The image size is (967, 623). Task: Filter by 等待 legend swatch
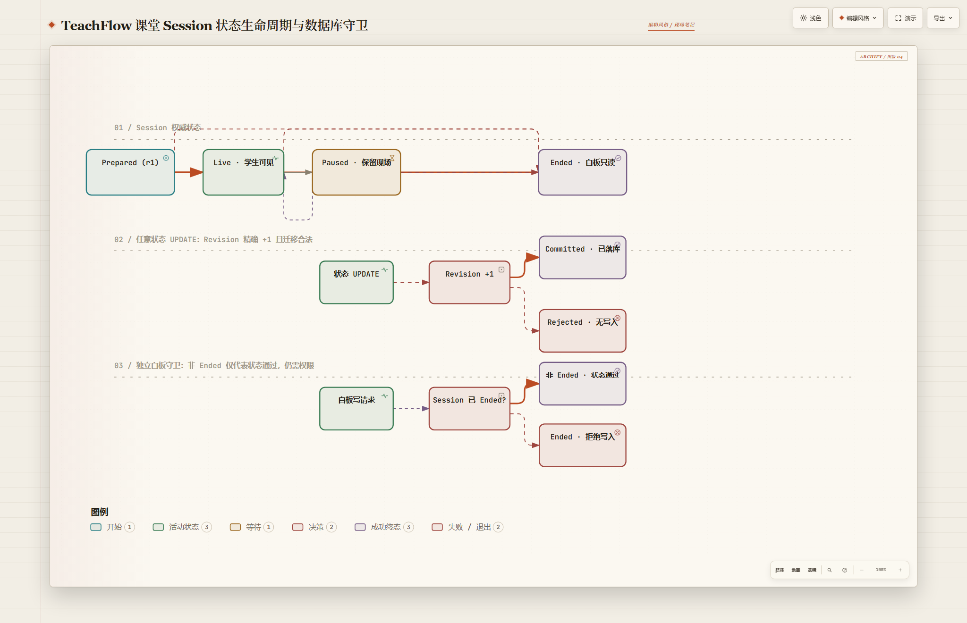click(235, 527)
